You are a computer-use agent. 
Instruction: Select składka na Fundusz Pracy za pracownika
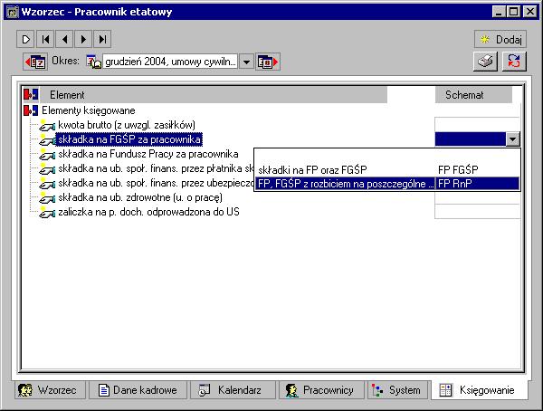tap(148, 154)
